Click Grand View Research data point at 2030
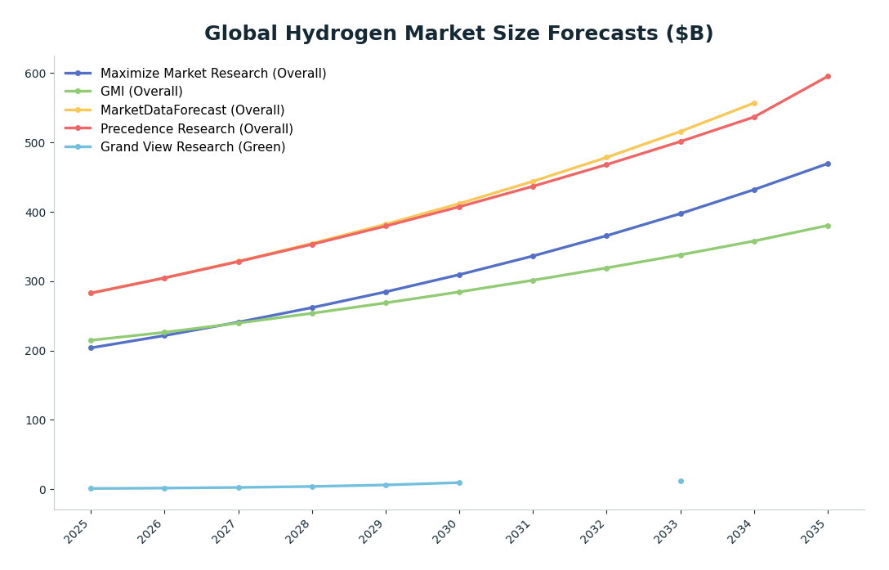Screen dimensions: 889x570 (459, 482)
